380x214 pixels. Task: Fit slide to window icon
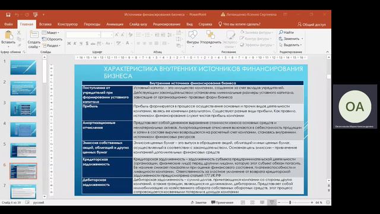tap(328, 202)
